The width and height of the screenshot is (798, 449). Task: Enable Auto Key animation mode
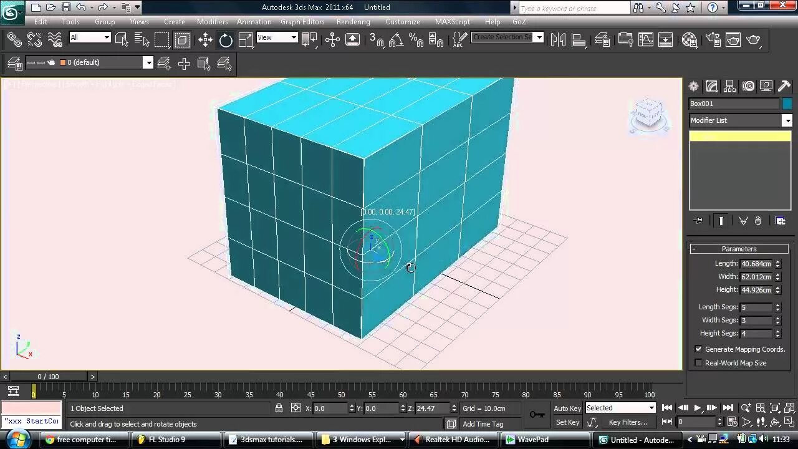[x=567, y=408]
